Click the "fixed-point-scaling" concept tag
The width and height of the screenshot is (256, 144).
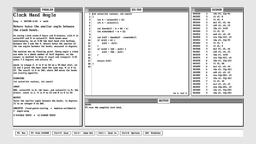(37, 108)
